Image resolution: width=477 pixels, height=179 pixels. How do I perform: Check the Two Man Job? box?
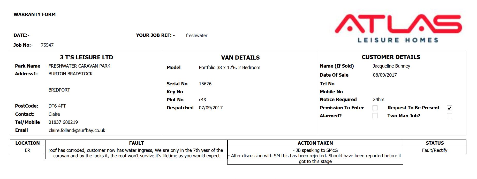pyautogui.click(x=449, y=116)
